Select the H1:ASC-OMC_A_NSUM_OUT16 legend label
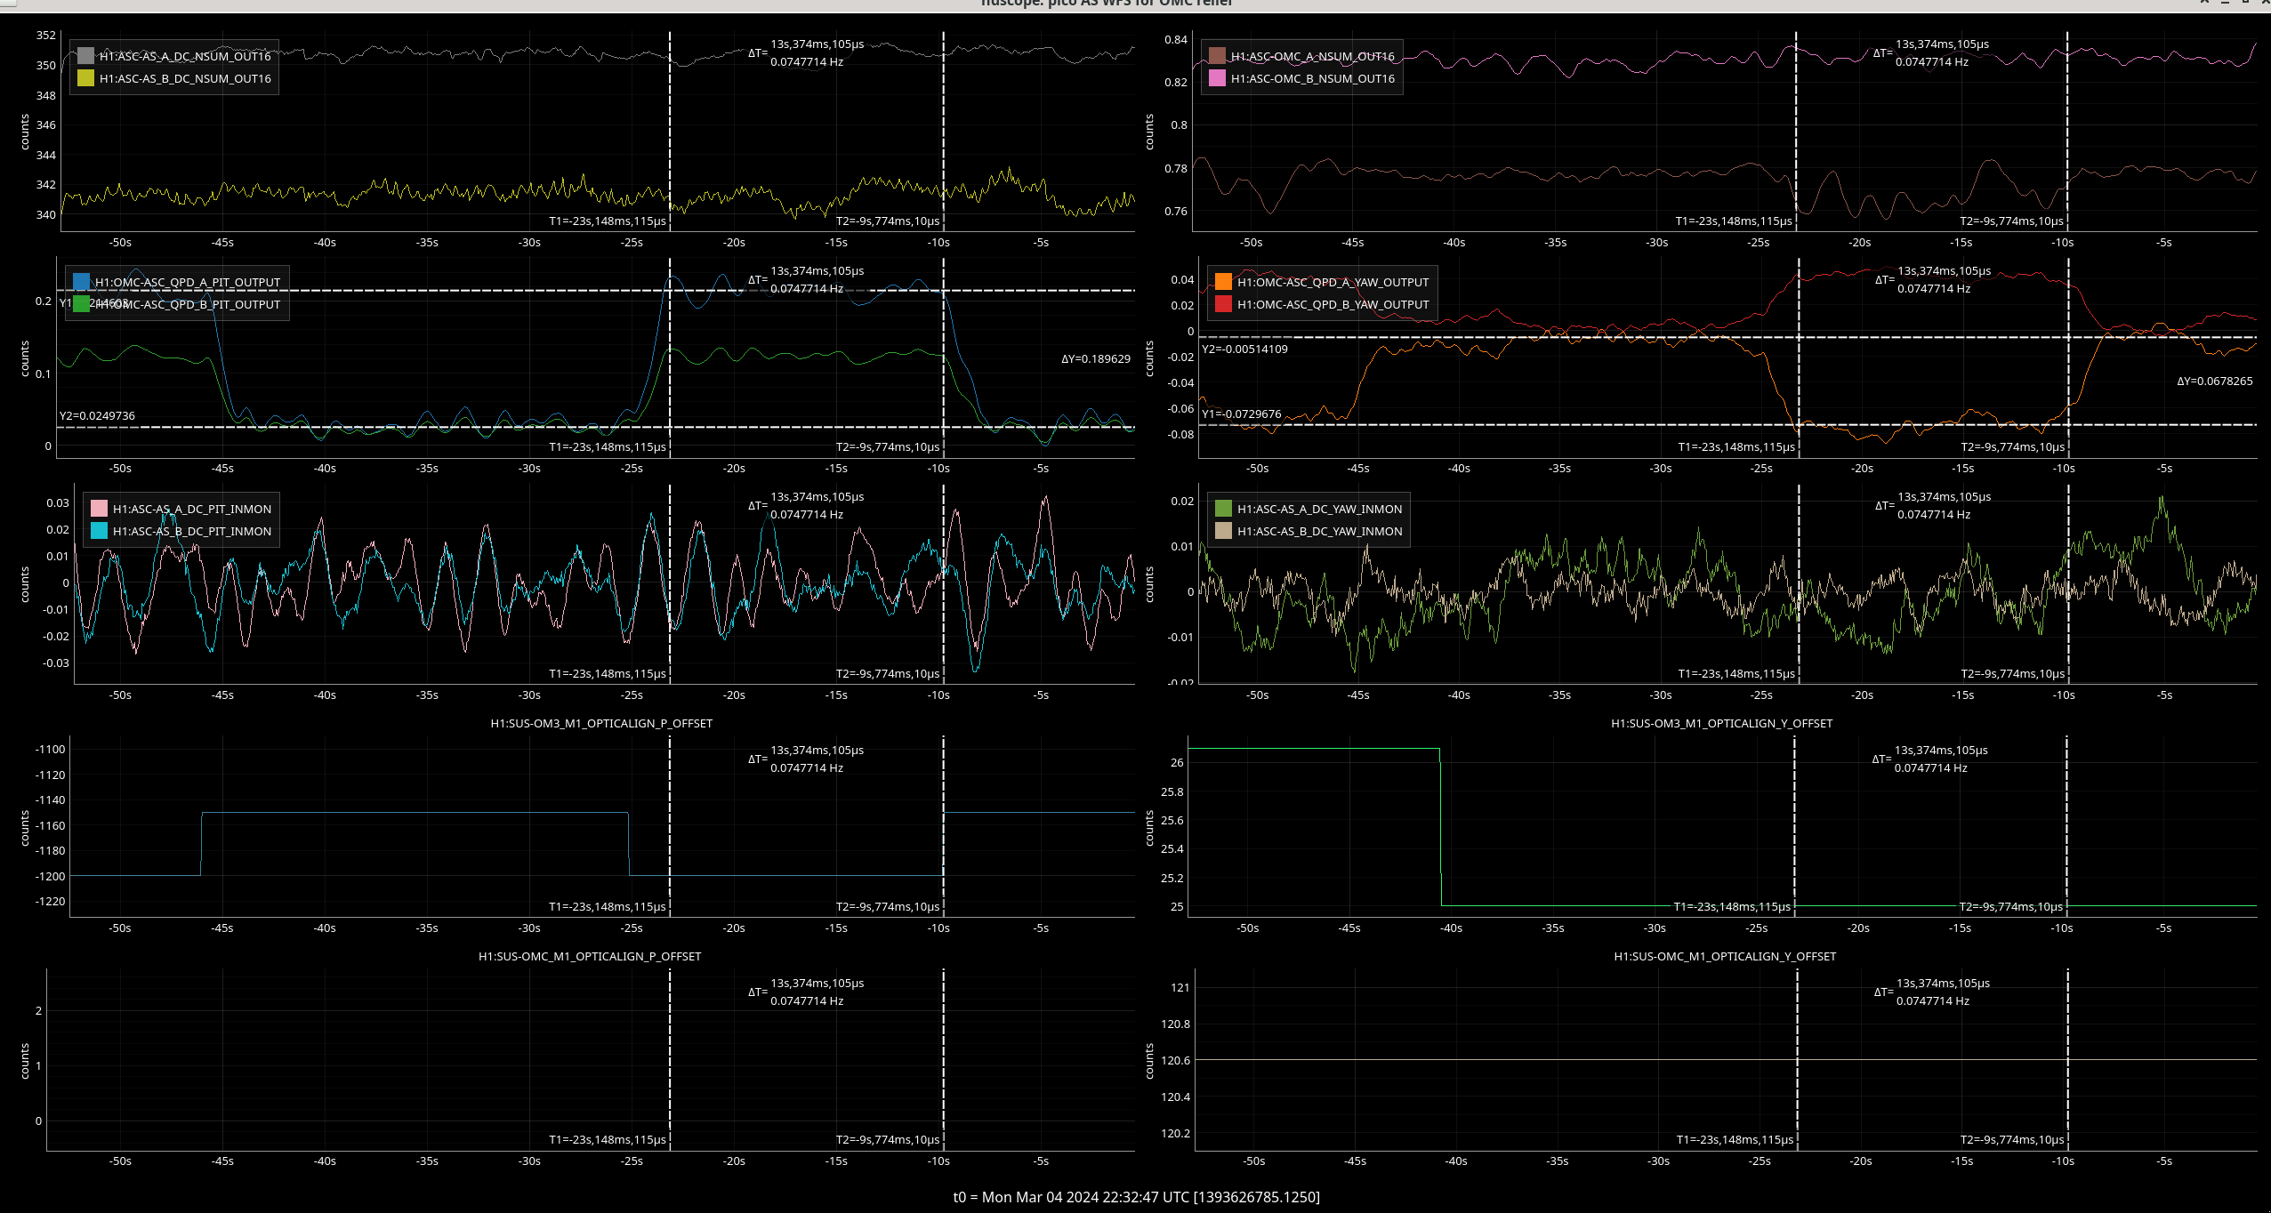Screen dimensions: 2271x1213 [x=1312, y=56]
